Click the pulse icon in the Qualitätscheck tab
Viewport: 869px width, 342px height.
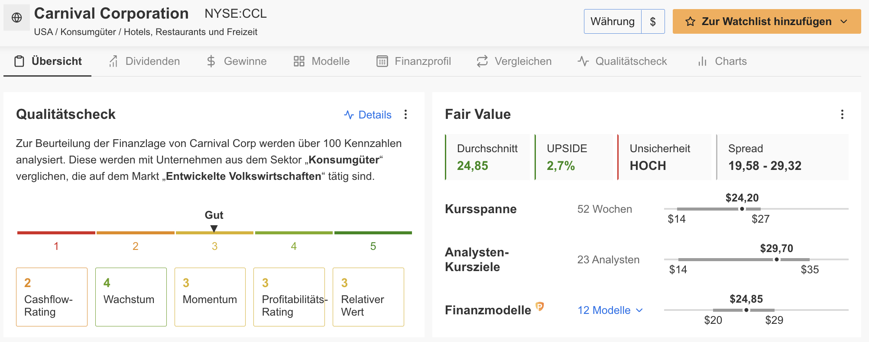click(583, 61)
